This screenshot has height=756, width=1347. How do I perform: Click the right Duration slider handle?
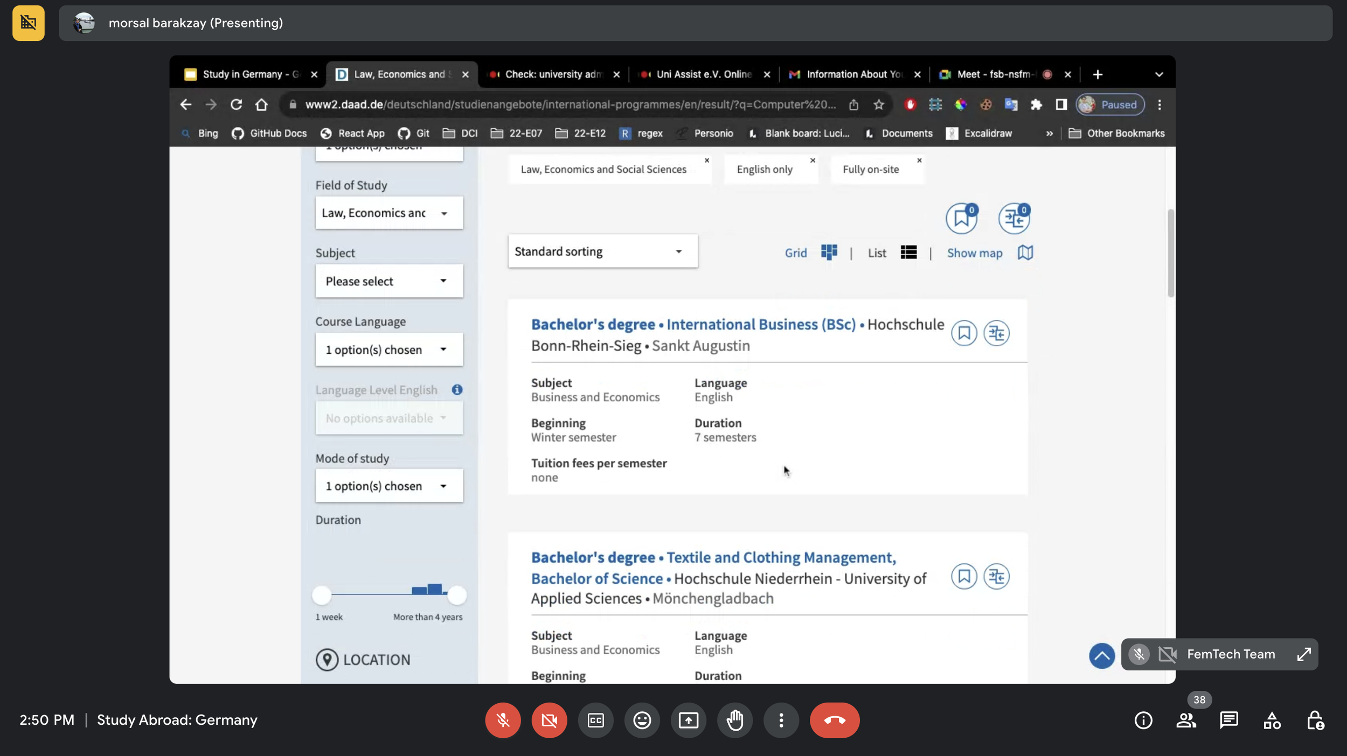457,595
